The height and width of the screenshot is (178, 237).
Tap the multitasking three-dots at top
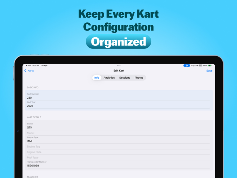119,65
